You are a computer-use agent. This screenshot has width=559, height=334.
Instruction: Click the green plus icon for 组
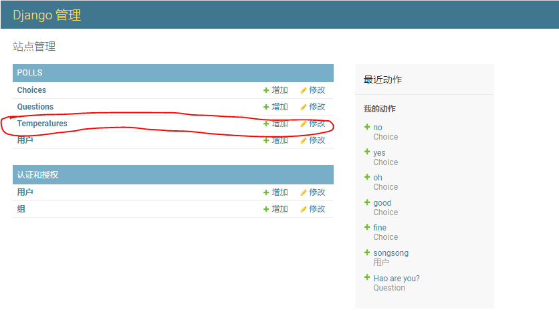[266, 209]
